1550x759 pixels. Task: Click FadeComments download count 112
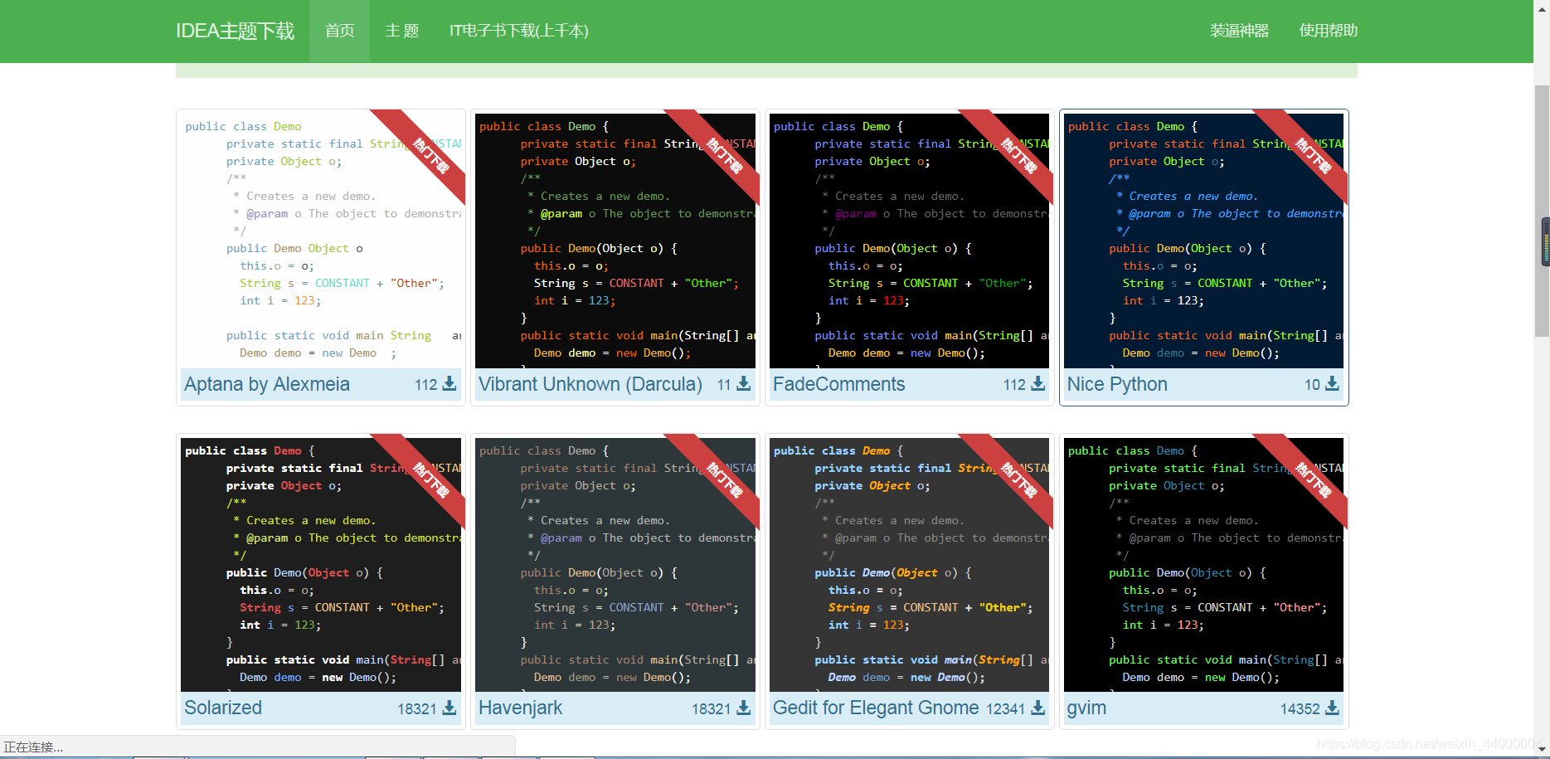coord(1014,385)
